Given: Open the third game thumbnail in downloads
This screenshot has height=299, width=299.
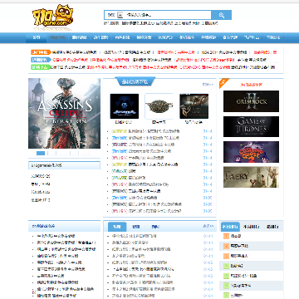Looking at the screenshot, I should click(x=194, y=106).
